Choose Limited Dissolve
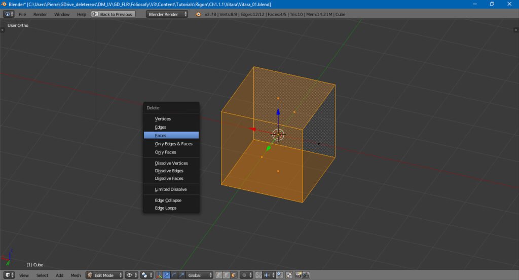This screenshot has width=519, height=280. pos(171,189)
